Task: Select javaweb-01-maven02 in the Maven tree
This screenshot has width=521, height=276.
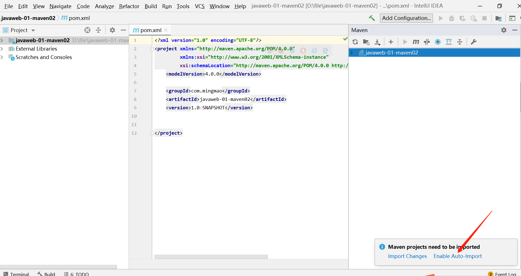Action: click(434, 53)
